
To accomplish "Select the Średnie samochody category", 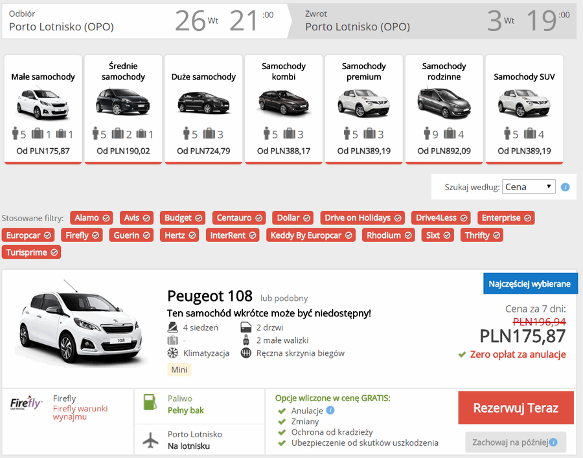I will tap(123, 109).
